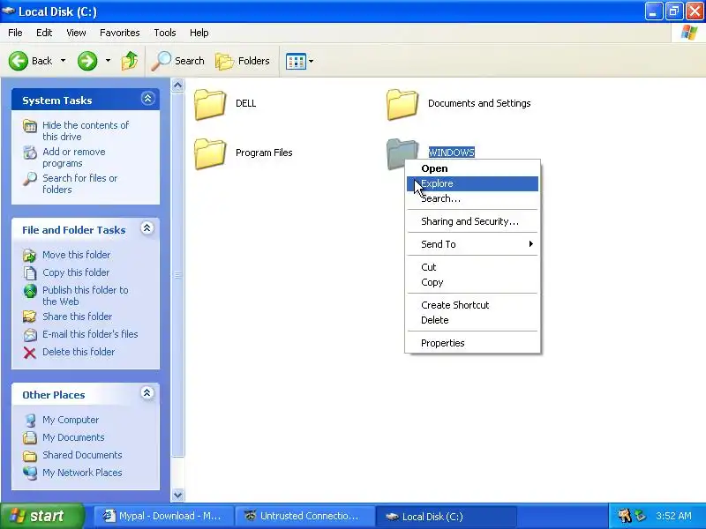Open the Edit menu
This screenshot has height=529, width=706.
pyautogui.click(x=44, y=33)
